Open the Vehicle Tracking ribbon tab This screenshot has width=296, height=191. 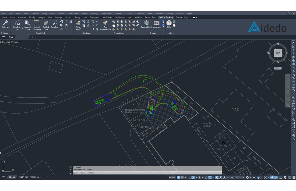click(x=166, y=17)
